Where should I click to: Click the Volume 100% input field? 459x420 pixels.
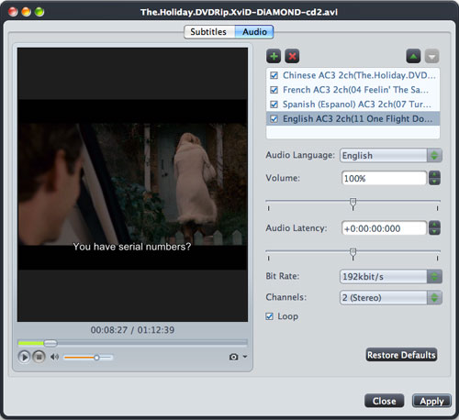(384, 178)
